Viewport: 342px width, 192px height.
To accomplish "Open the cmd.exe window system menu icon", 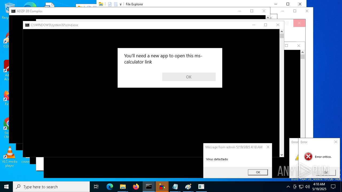I will click(x=27, y=25).
